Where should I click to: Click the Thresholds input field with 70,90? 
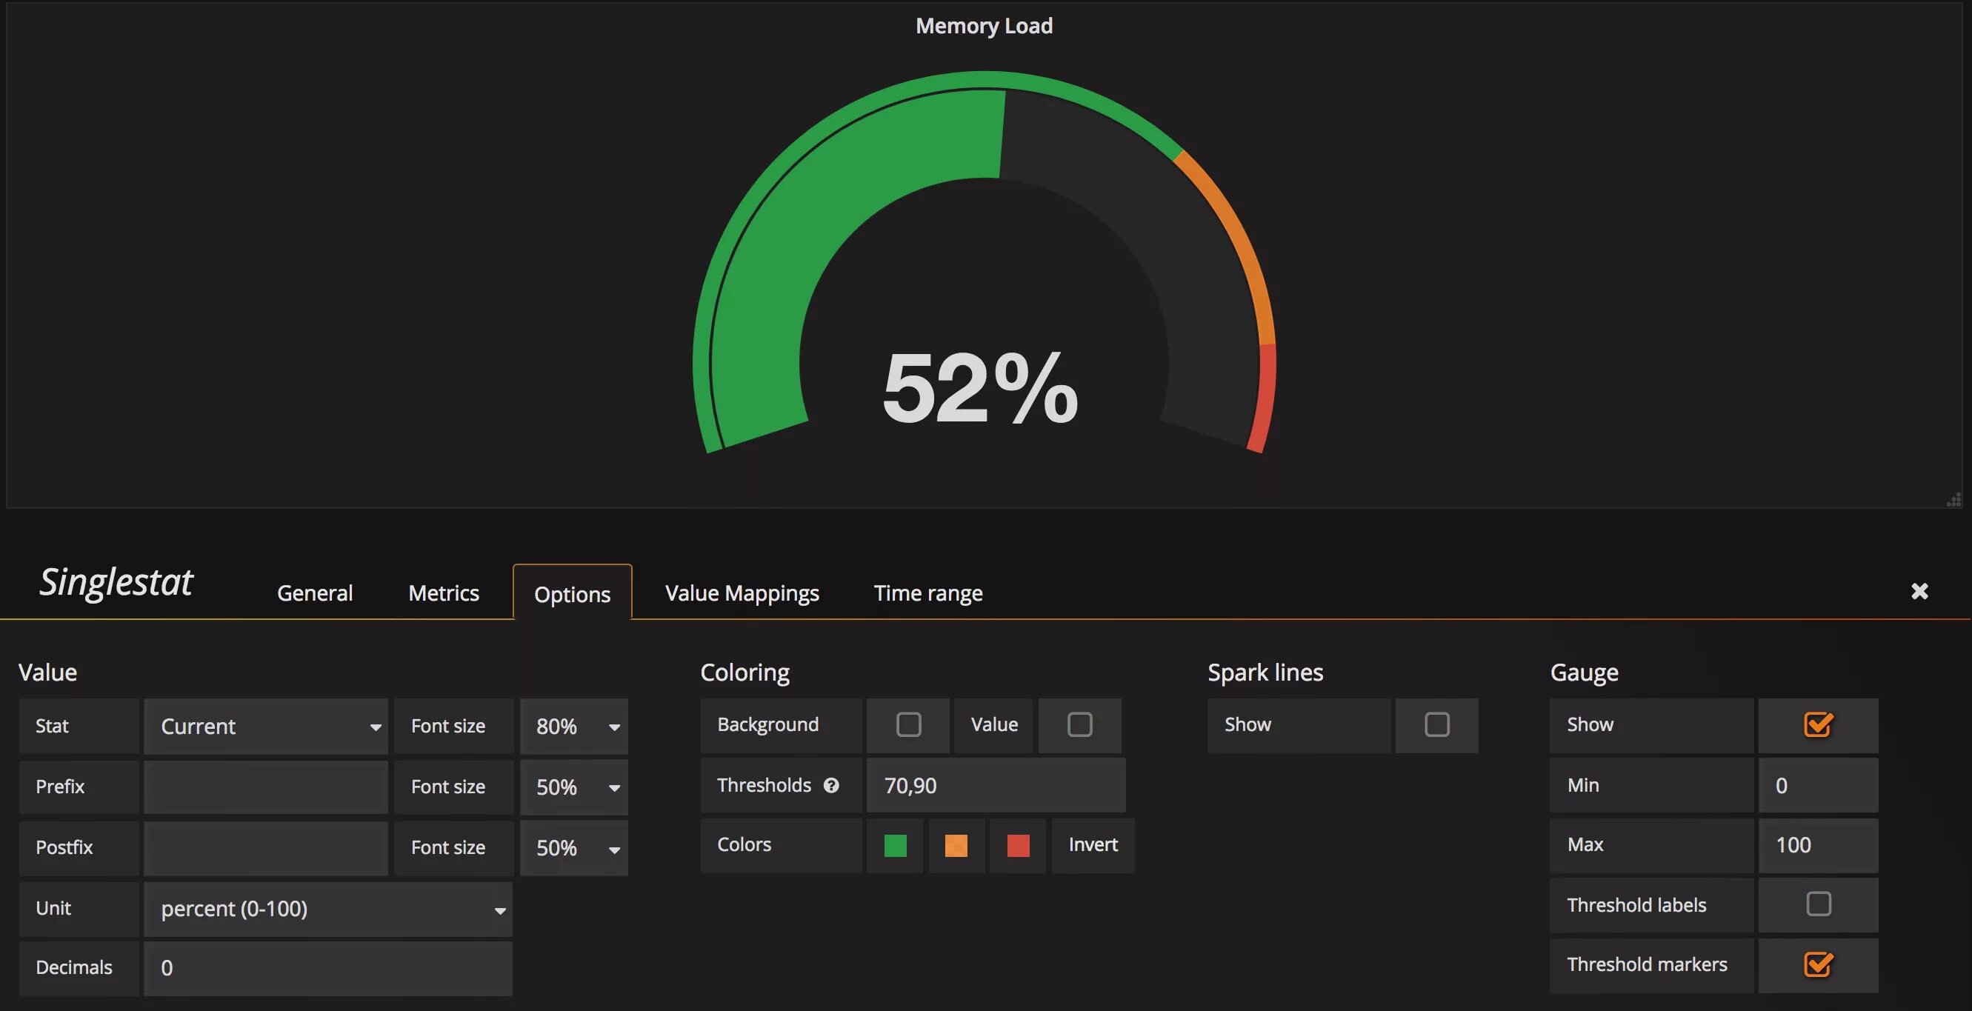(x=995, y=785)
